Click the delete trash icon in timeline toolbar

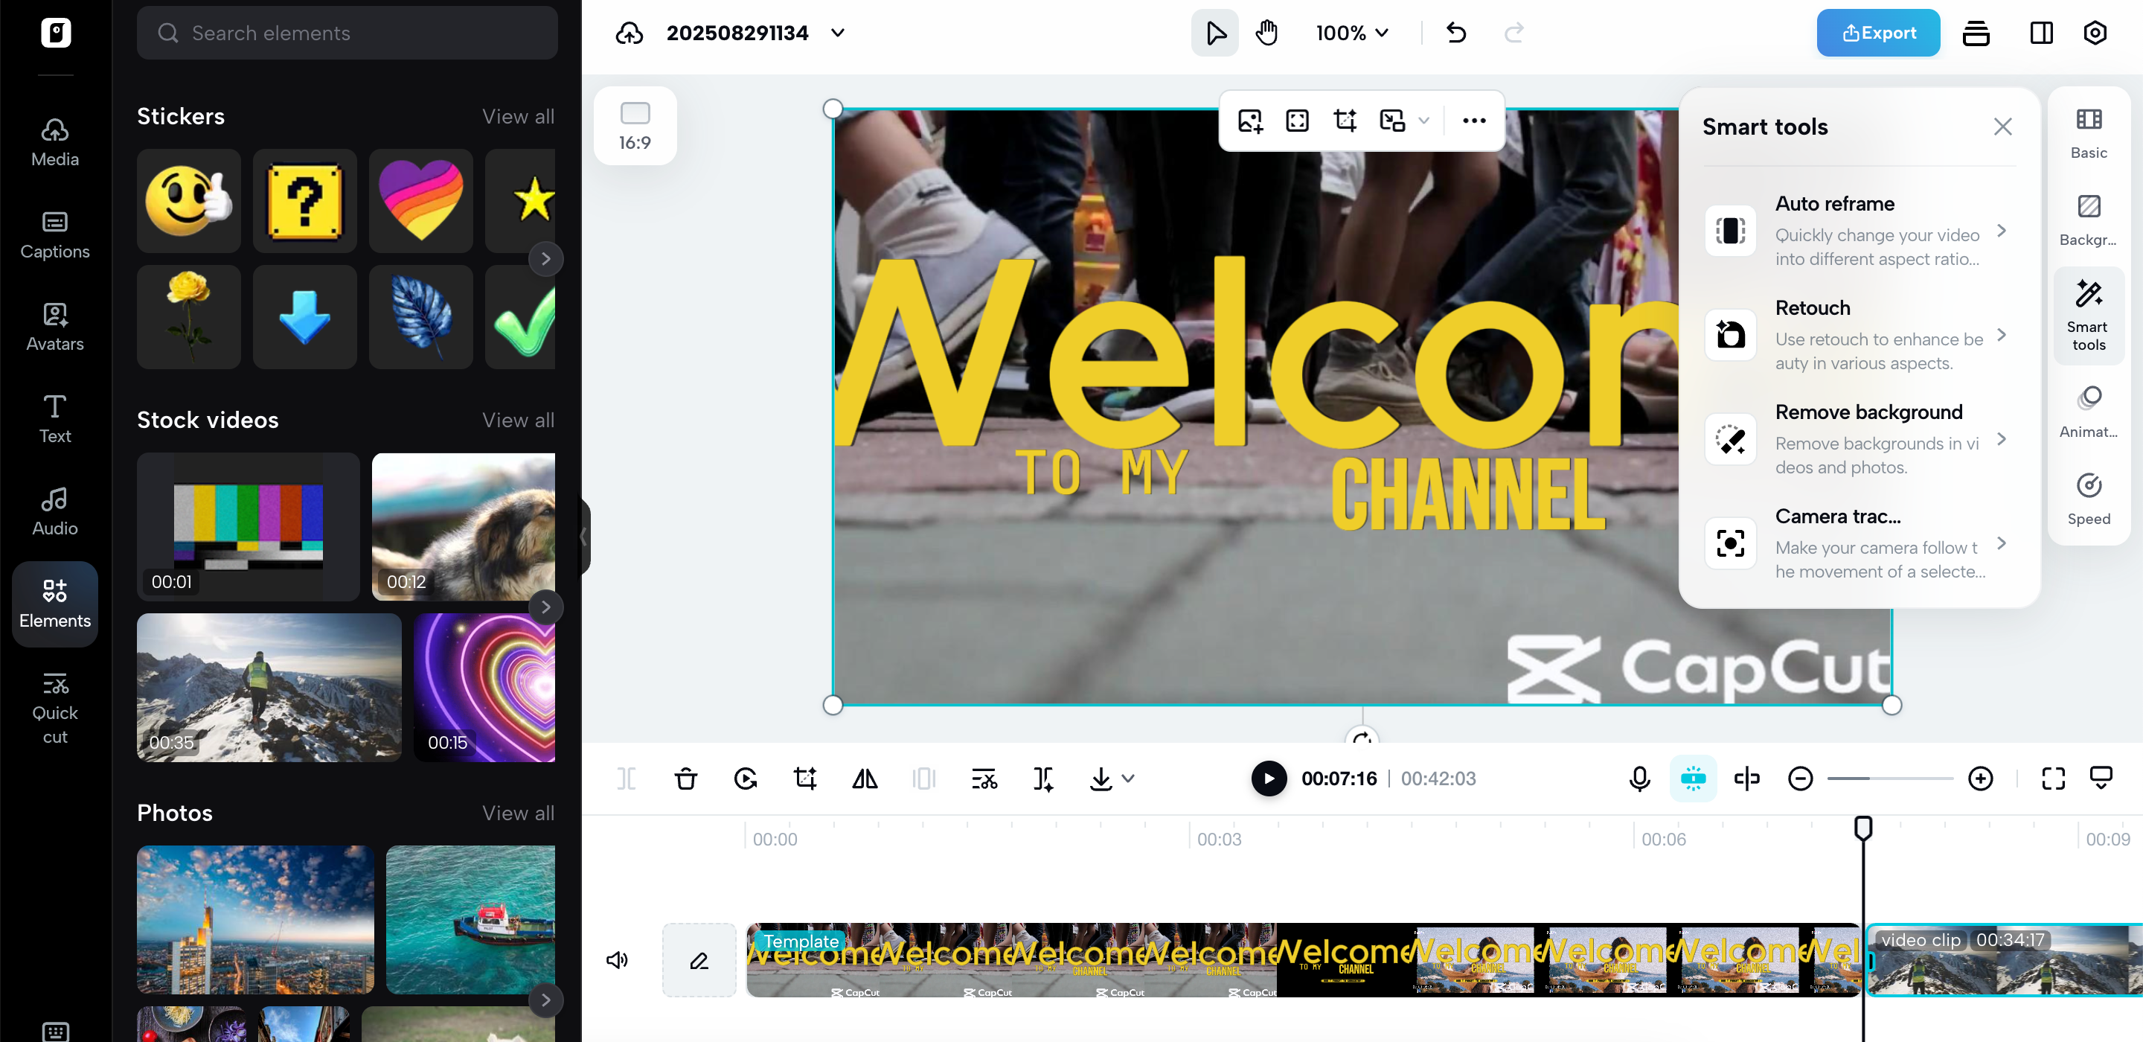[x=685, y=779]
